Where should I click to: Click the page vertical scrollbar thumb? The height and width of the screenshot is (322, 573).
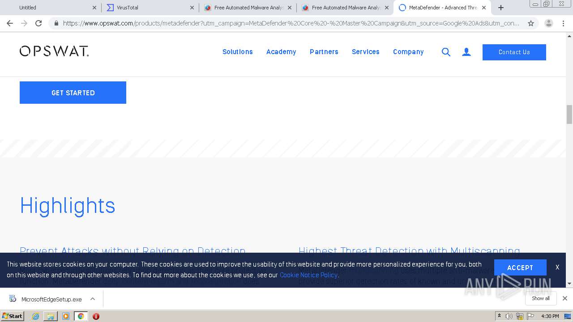coord(569,114)
